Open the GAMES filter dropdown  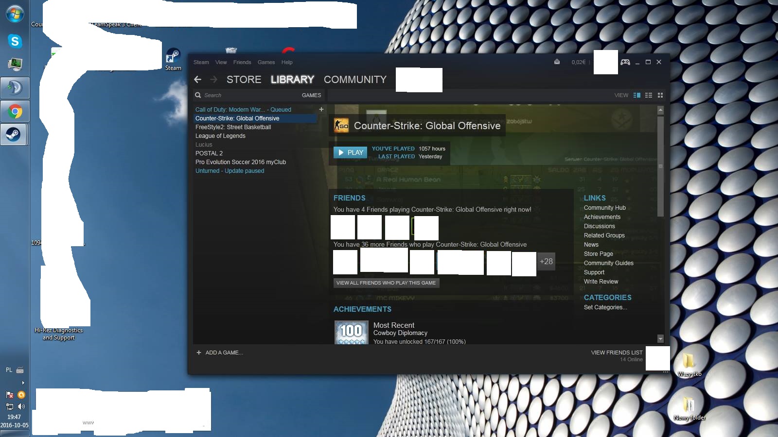(311, 95)
